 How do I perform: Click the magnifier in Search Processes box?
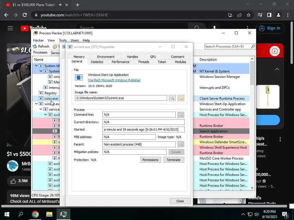pyautogui.click(x=253, y=46)
